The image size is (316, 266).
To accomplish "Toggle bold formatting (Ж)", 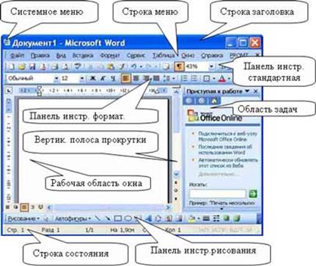I will tap(92, 79).
